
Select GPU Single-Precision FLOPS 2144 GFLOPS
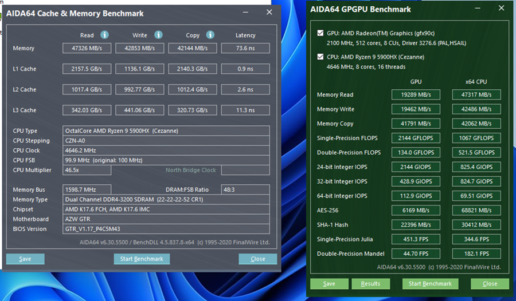click(416, 138)
